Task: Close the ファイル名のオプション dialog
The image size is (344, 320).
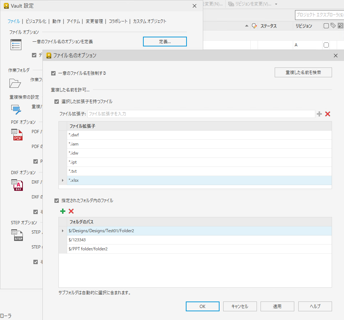Action: tap(335, 56)
